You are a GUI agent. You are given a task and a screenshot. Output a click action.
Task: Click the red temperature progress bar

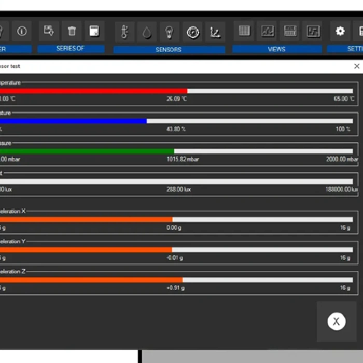[93, 91]
